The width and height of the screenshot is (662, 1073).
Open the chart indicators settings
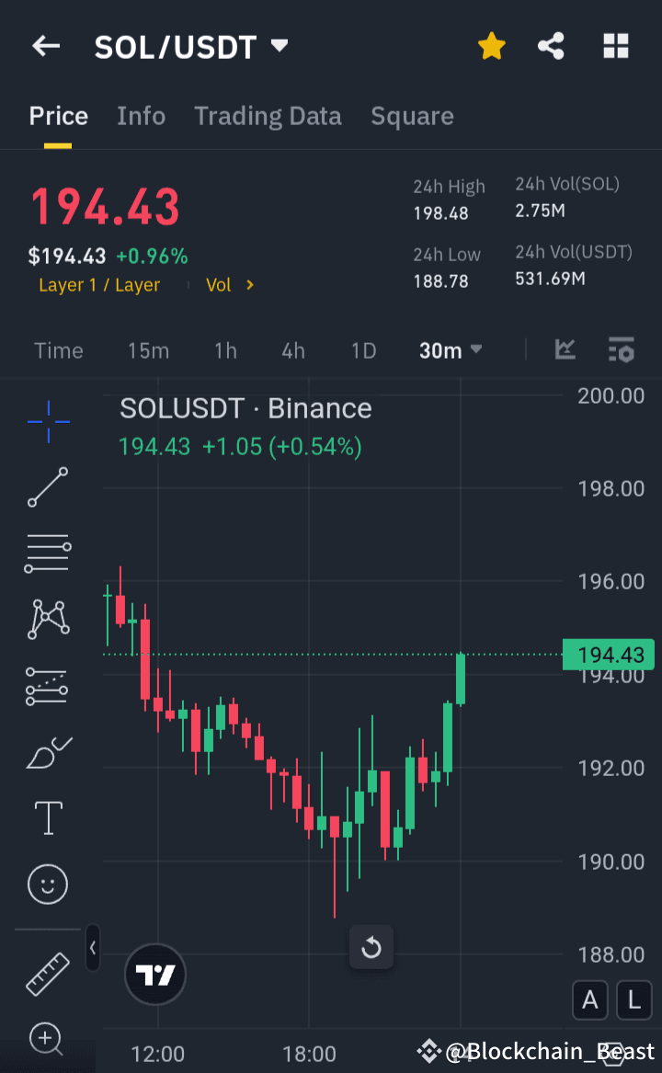[621, 350]
